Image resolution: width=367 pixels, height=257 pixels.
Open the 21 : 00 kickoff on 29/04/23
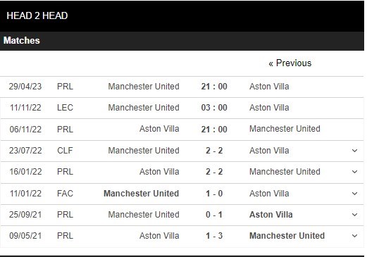[x=214, y=87]
